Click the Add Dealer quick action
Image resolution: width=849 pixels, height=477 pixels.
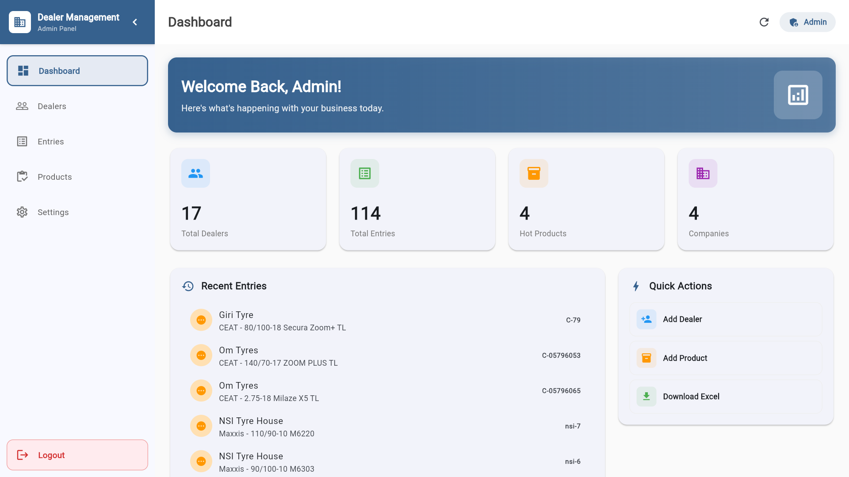[x=726, y=319]
